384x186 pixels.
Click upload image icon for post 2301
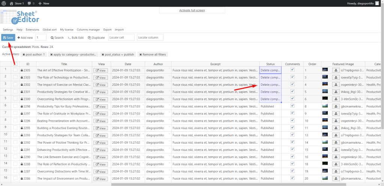click(x=336, y=92)
